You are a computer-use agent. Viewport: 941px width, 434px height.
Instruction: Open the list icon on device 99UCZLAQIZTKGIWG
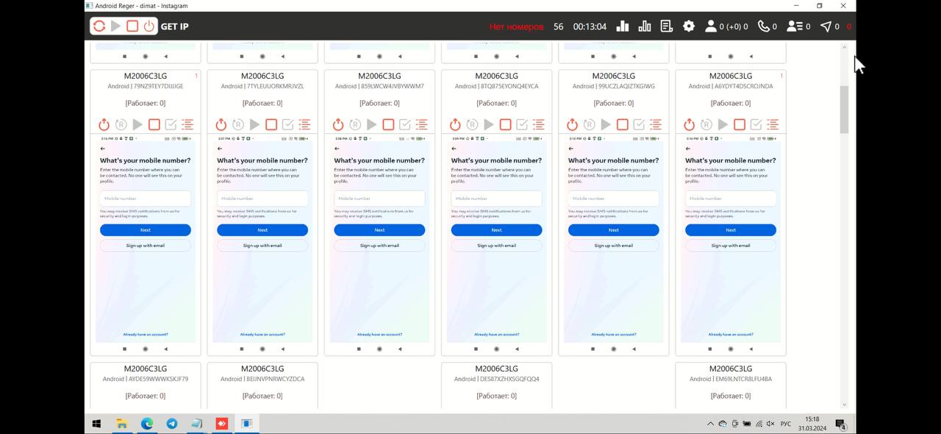tap(656, 124)
